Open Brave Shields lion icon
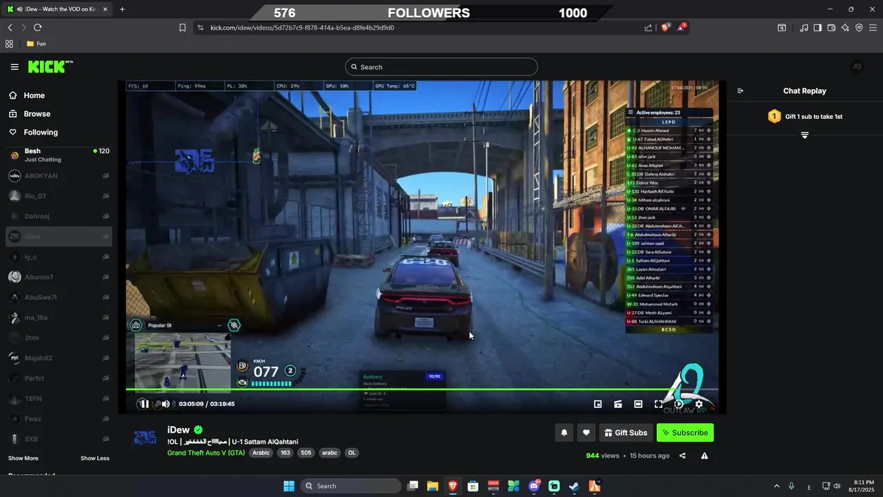This screenshot has height=497, width=883. click(665, 28)
